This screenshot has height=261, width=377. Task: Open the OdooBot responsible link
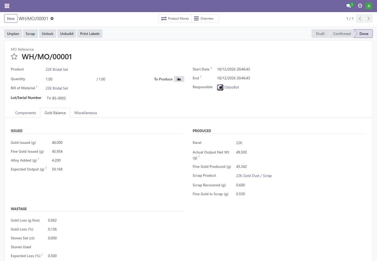232,87
